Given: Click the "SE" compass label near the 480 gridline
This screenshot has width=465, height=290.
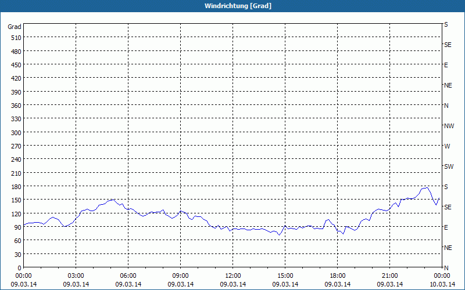Looking at the screenshot, I should pos(448,45).
